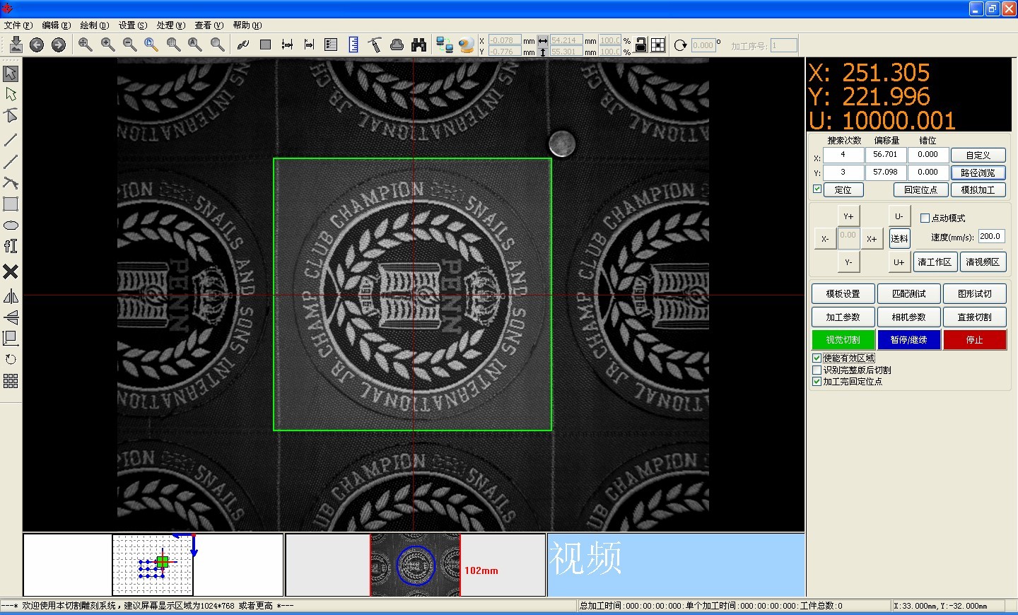Click the red 停止 button
The height and width of the screenshot is (615, 1018).
click(x=974, y=340)
